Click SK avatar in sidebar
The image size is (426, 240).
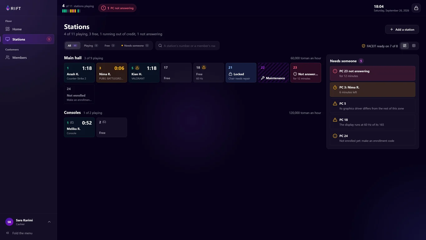(x=9, y=222)
